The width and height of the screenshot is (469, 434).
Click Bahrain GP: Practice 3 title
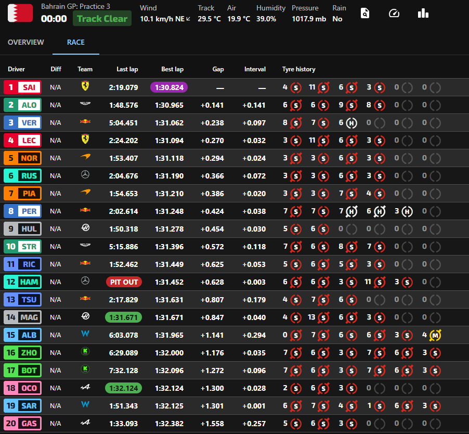coord(75,6)
